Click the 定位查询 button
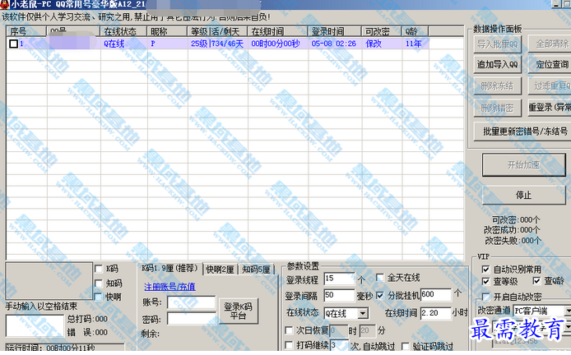571x355 pixels. coord(550,65)
